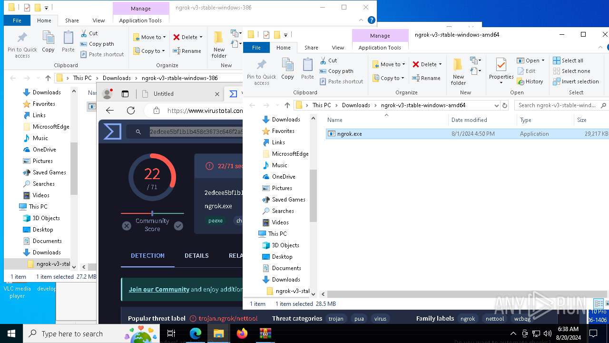Click Copy path in amd64 window ribbon
Viewport: 609px width, 343px height.
point(336,71)
